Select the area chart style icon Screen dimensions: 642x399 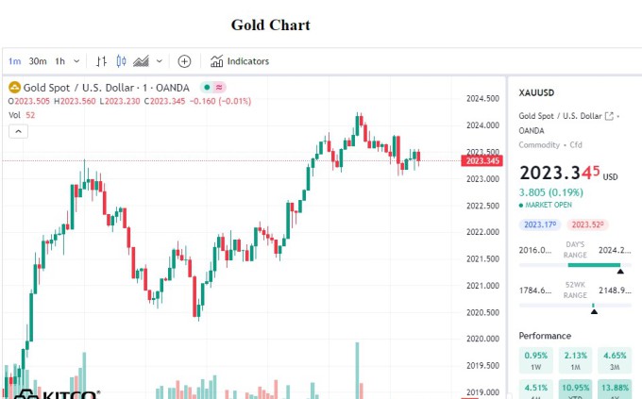pyautogui.click(x=141, y=61)
